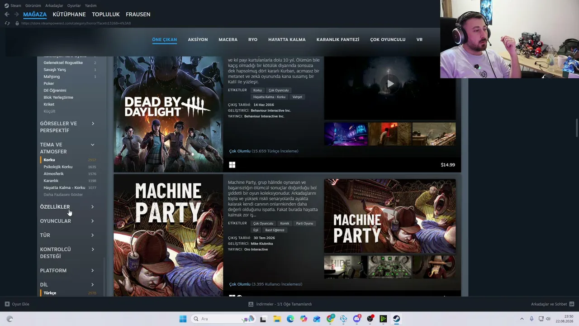Go back with the left arrow button
This screenshot has width=579, height=326.
click(7, 14)
